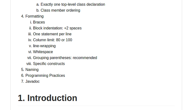Viewport: 193px width, 110px height.
Task: Open "Grouping parentheses: recommended" entry
Action: click(65, 58)
